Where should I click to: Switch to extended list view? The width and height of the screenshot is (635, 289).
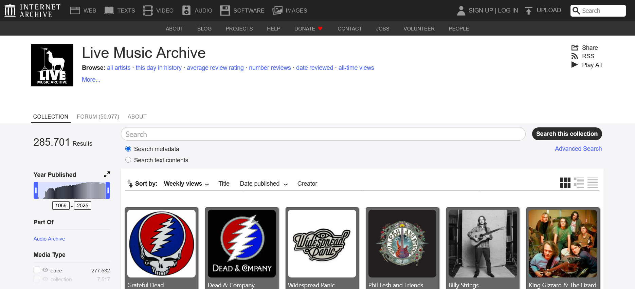[579, 183]
